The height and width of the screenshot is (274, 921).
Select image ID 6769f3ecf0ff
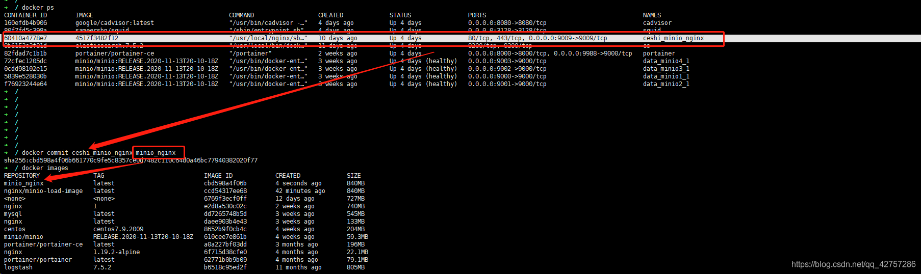pos(225,199)
